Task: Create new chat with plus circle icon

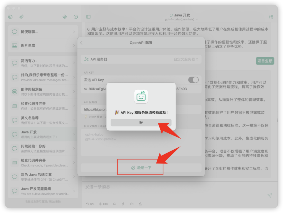Action: 76,17
